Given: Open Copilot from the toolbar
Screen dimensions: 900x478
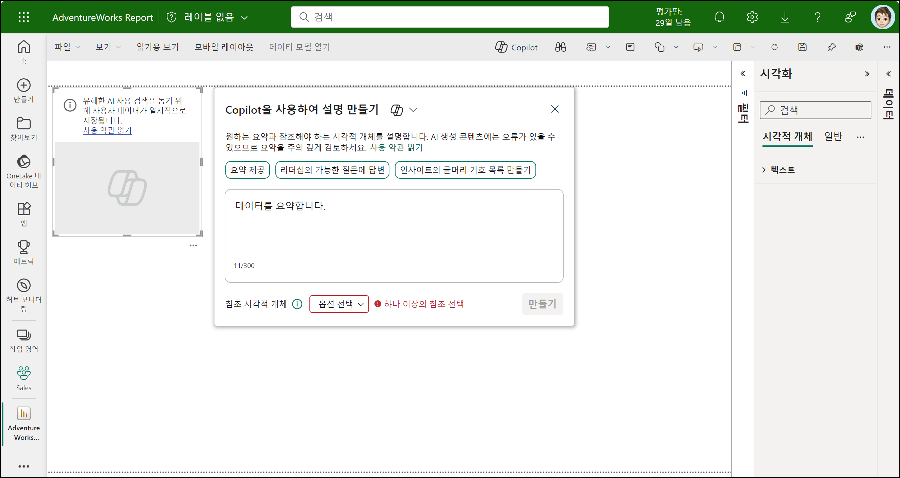Looking at the screenshot, I should tap(516, 47).
